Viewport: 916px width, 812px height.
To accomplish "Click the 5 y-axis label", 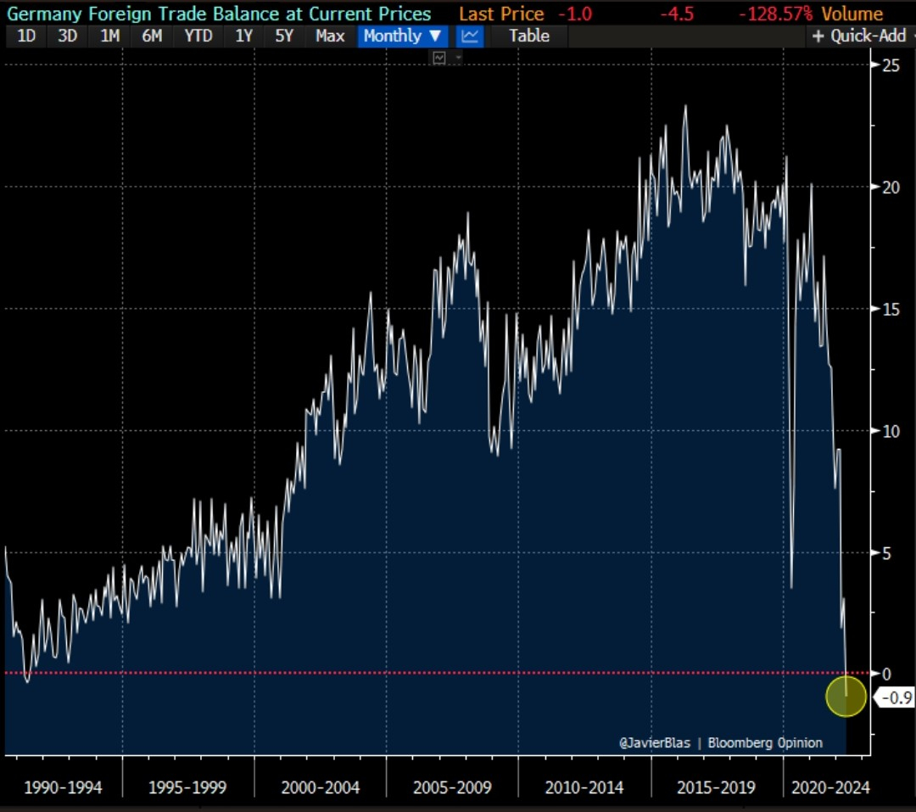I will pyautogui.click(x=887, y=553).
